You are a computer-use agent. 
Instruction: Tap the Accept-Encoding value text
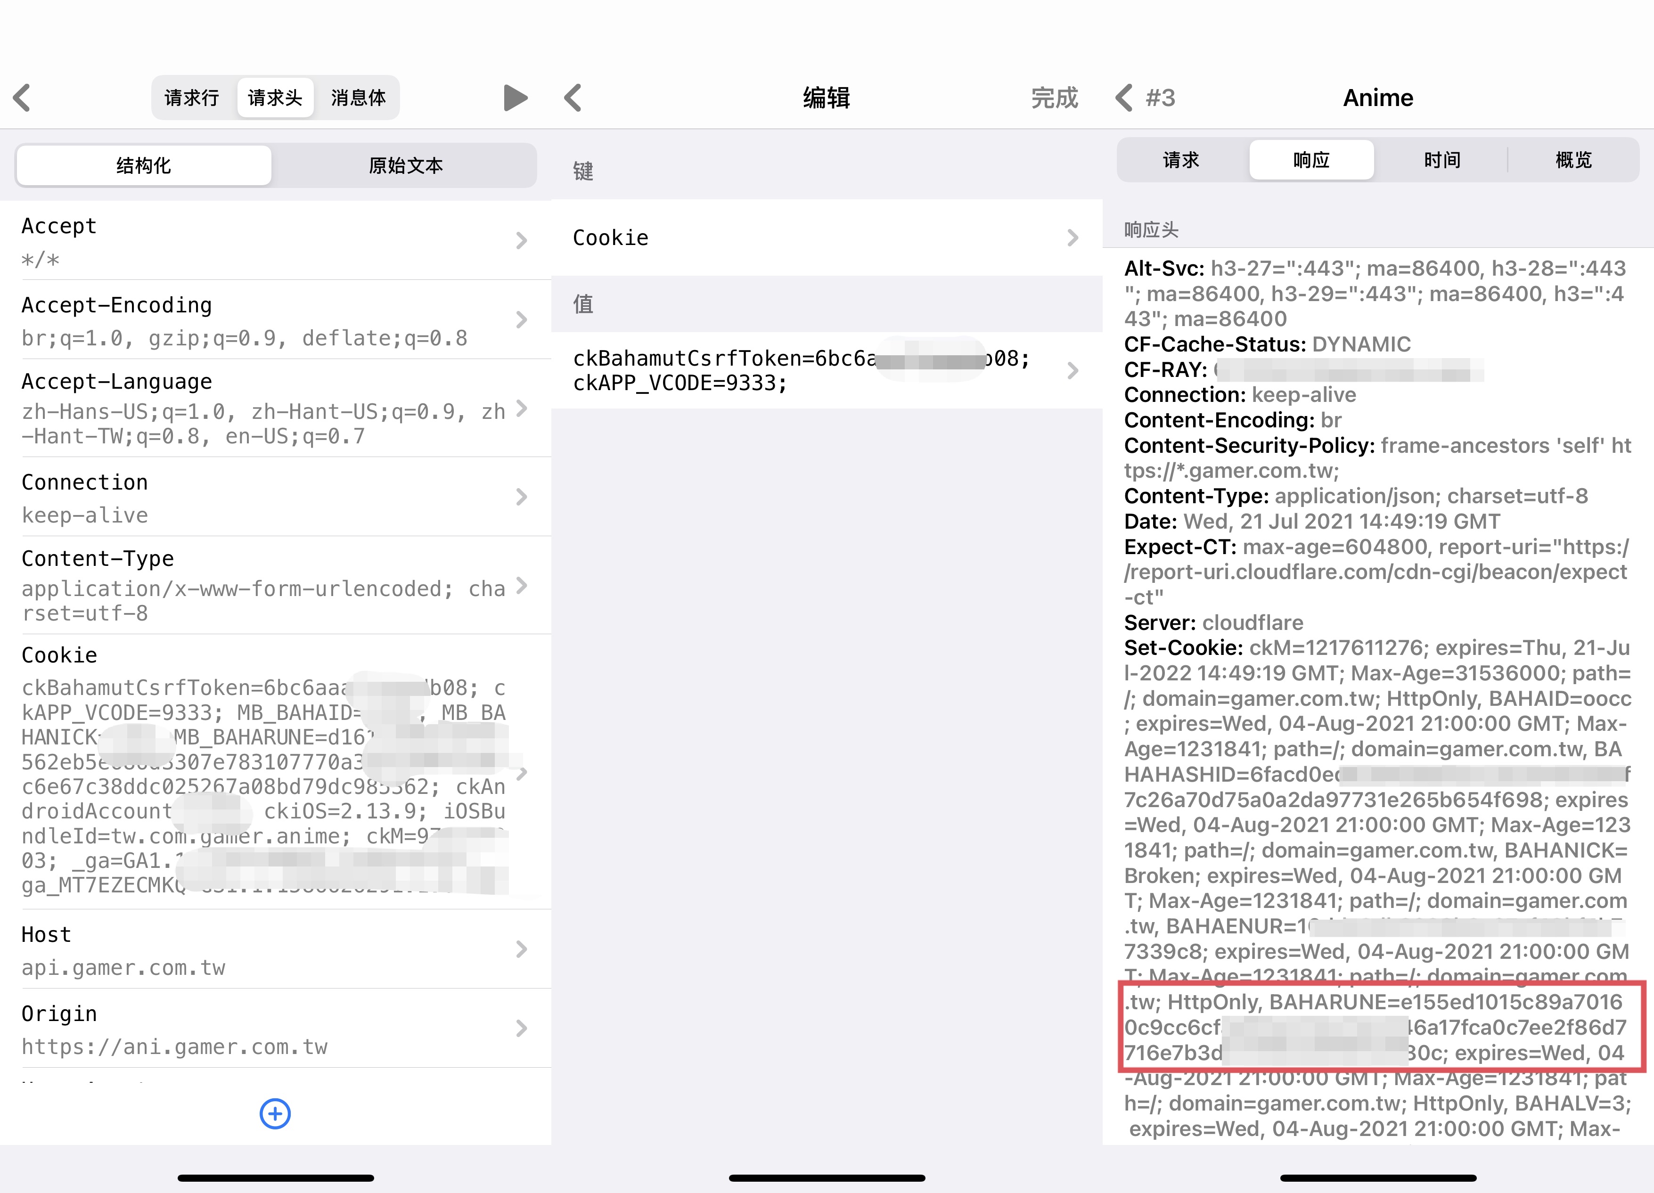click(x=244, y=338)
